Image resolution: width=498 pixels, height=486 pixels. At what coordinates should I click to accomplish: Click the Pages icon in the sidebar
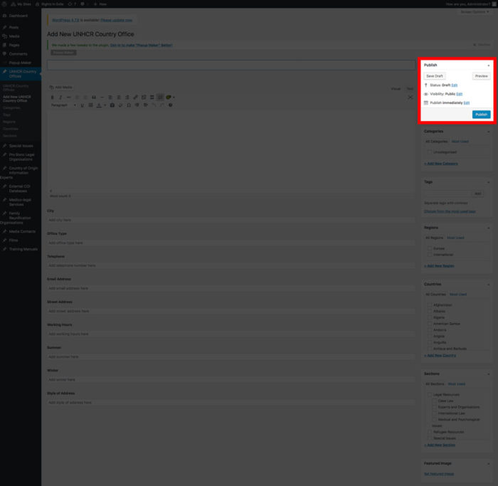(x=4, y=45)
